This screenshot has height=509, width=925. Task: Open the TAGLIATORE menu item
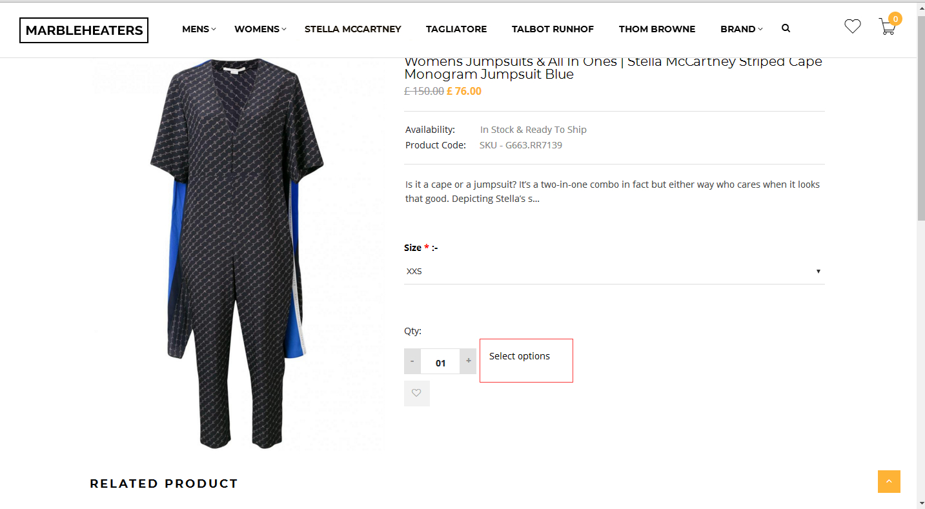pos(456,29)
